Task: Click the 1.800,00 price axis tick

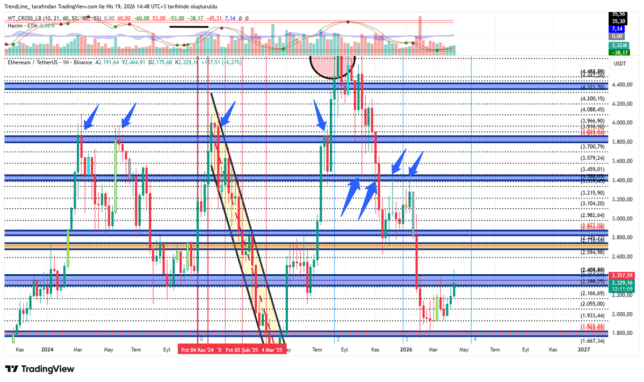Action: 622,333
